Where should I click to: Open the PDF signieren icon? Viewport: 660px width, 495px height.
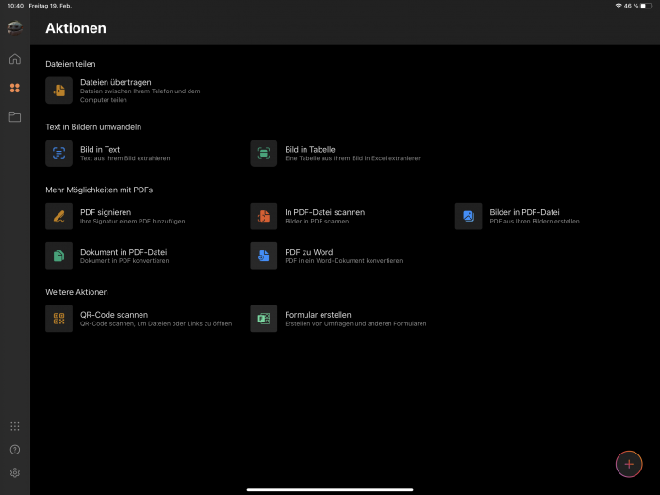[x=58, y=216]
